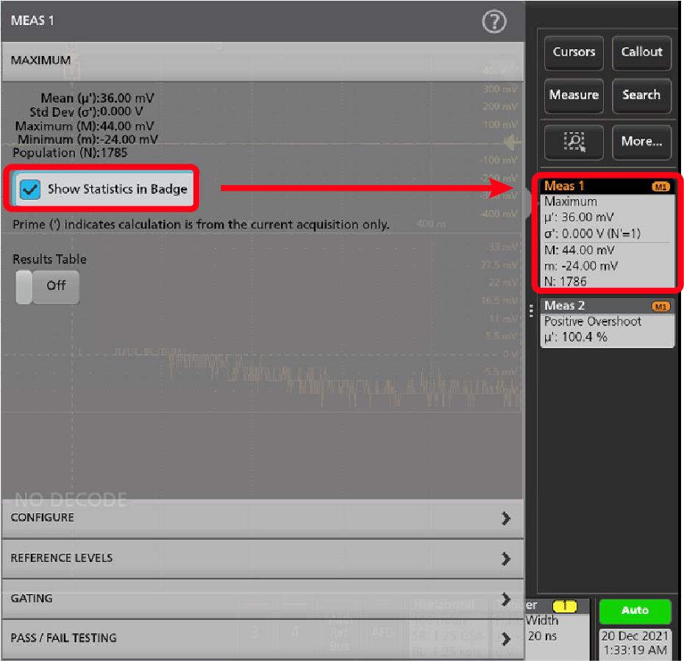Click the three-dot results bar handle
Image resolution: width=684 pixels, height=661 pixels.
(531, 311)
